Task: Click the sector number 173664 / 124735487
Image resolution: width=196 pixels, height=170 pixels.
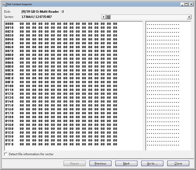Action: 37,17
